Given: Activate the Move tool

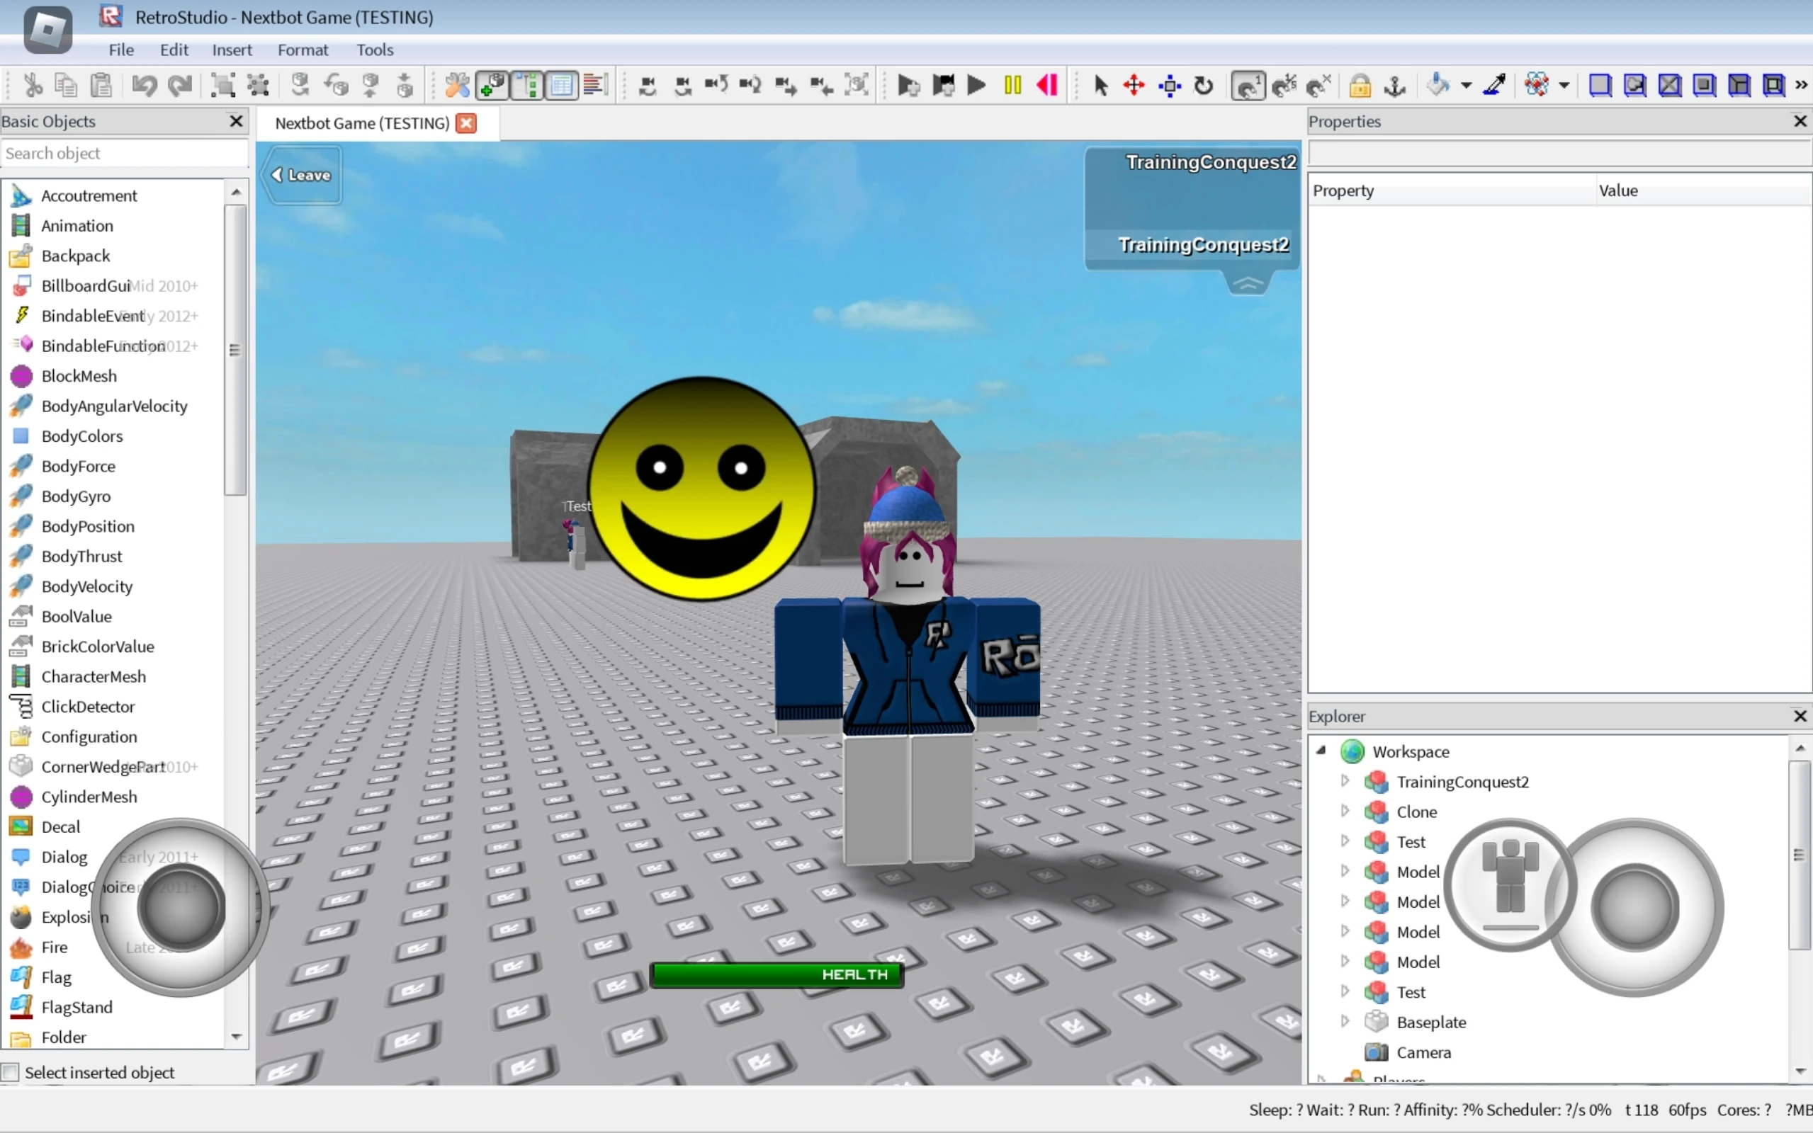Looking at the screenshot, I should (x=1135, y=86).
